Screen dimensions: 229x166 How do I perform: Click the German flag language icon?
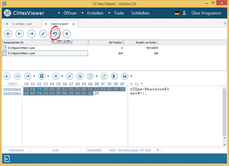pyautogui.click(x=177, y=13)
